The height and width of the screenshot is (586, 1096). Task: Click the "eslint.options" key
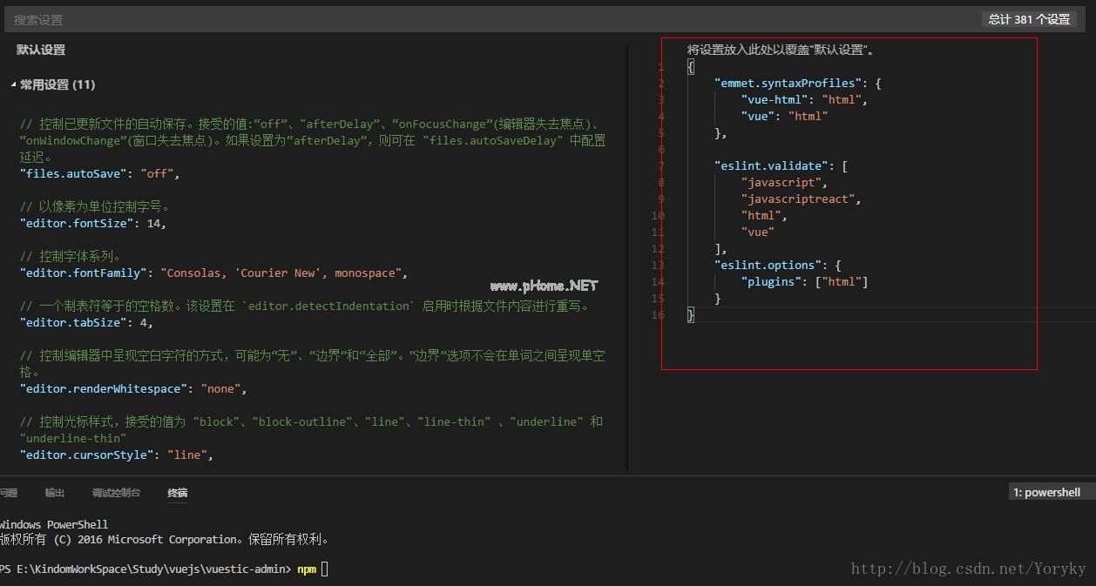768,265
